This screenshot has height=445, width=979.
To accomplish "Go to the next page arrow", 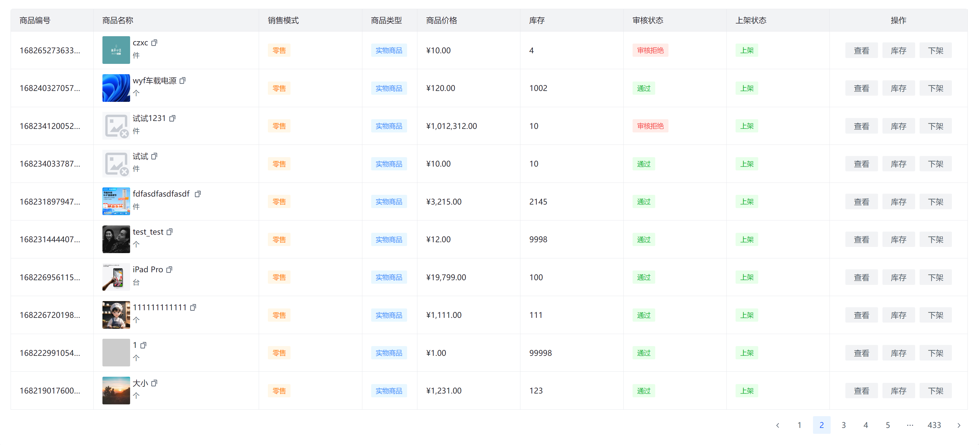I will coord(958,425).
